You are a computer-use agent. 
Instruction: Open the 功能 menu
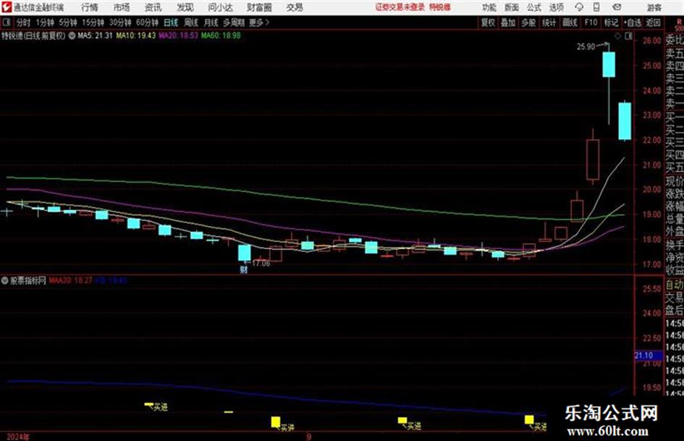pos(489,7)
